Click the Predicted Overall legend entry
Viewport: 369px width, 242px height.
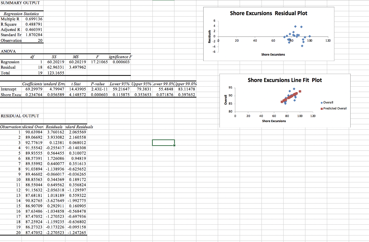point(334,108)
